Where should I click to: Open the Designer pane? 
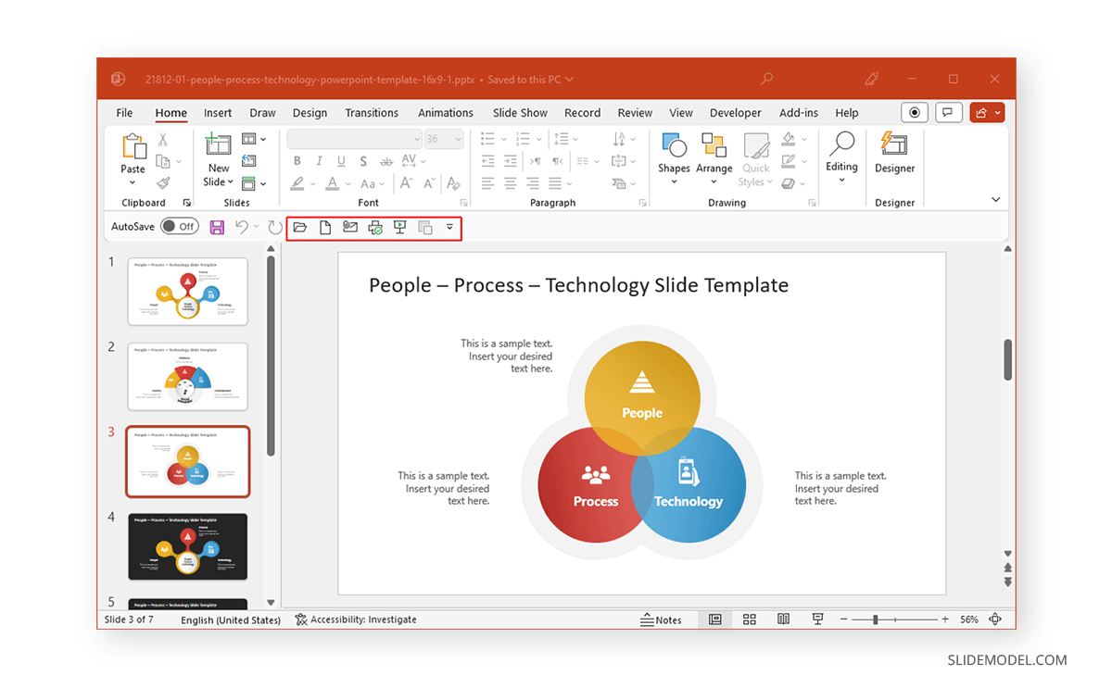coord(894,157)
